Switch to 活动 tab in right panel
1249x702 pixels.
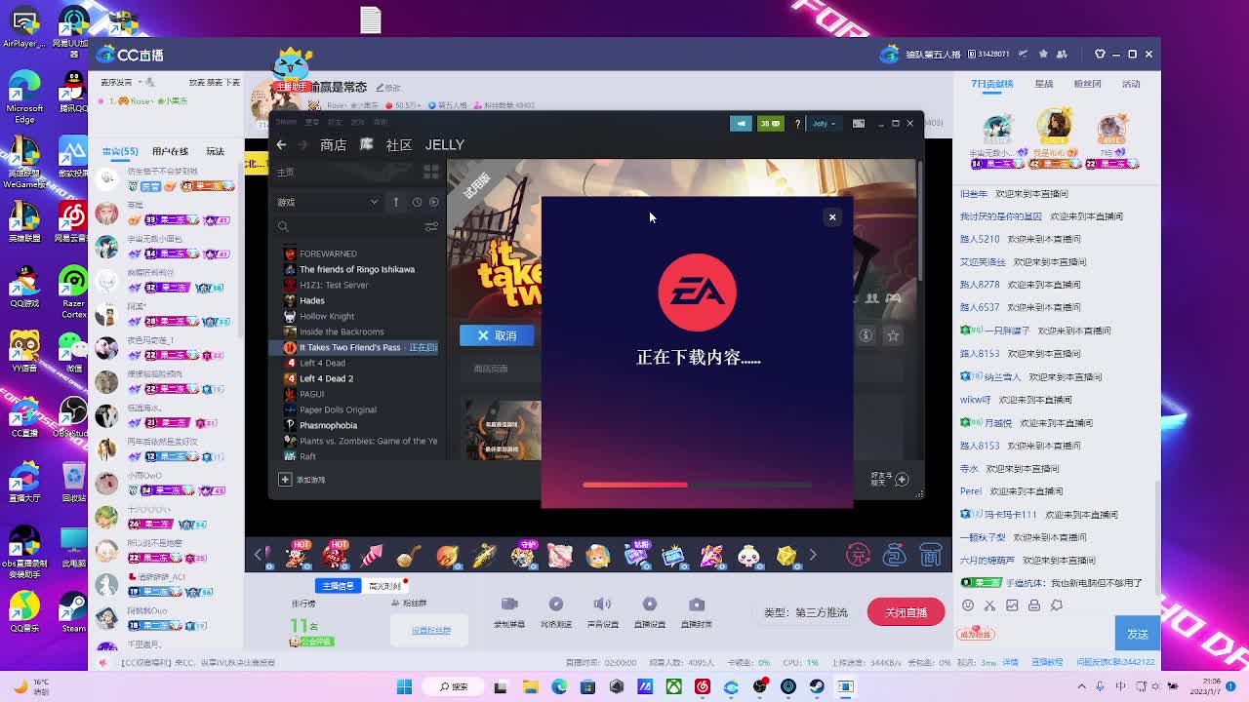click(x=1131, y=84)
